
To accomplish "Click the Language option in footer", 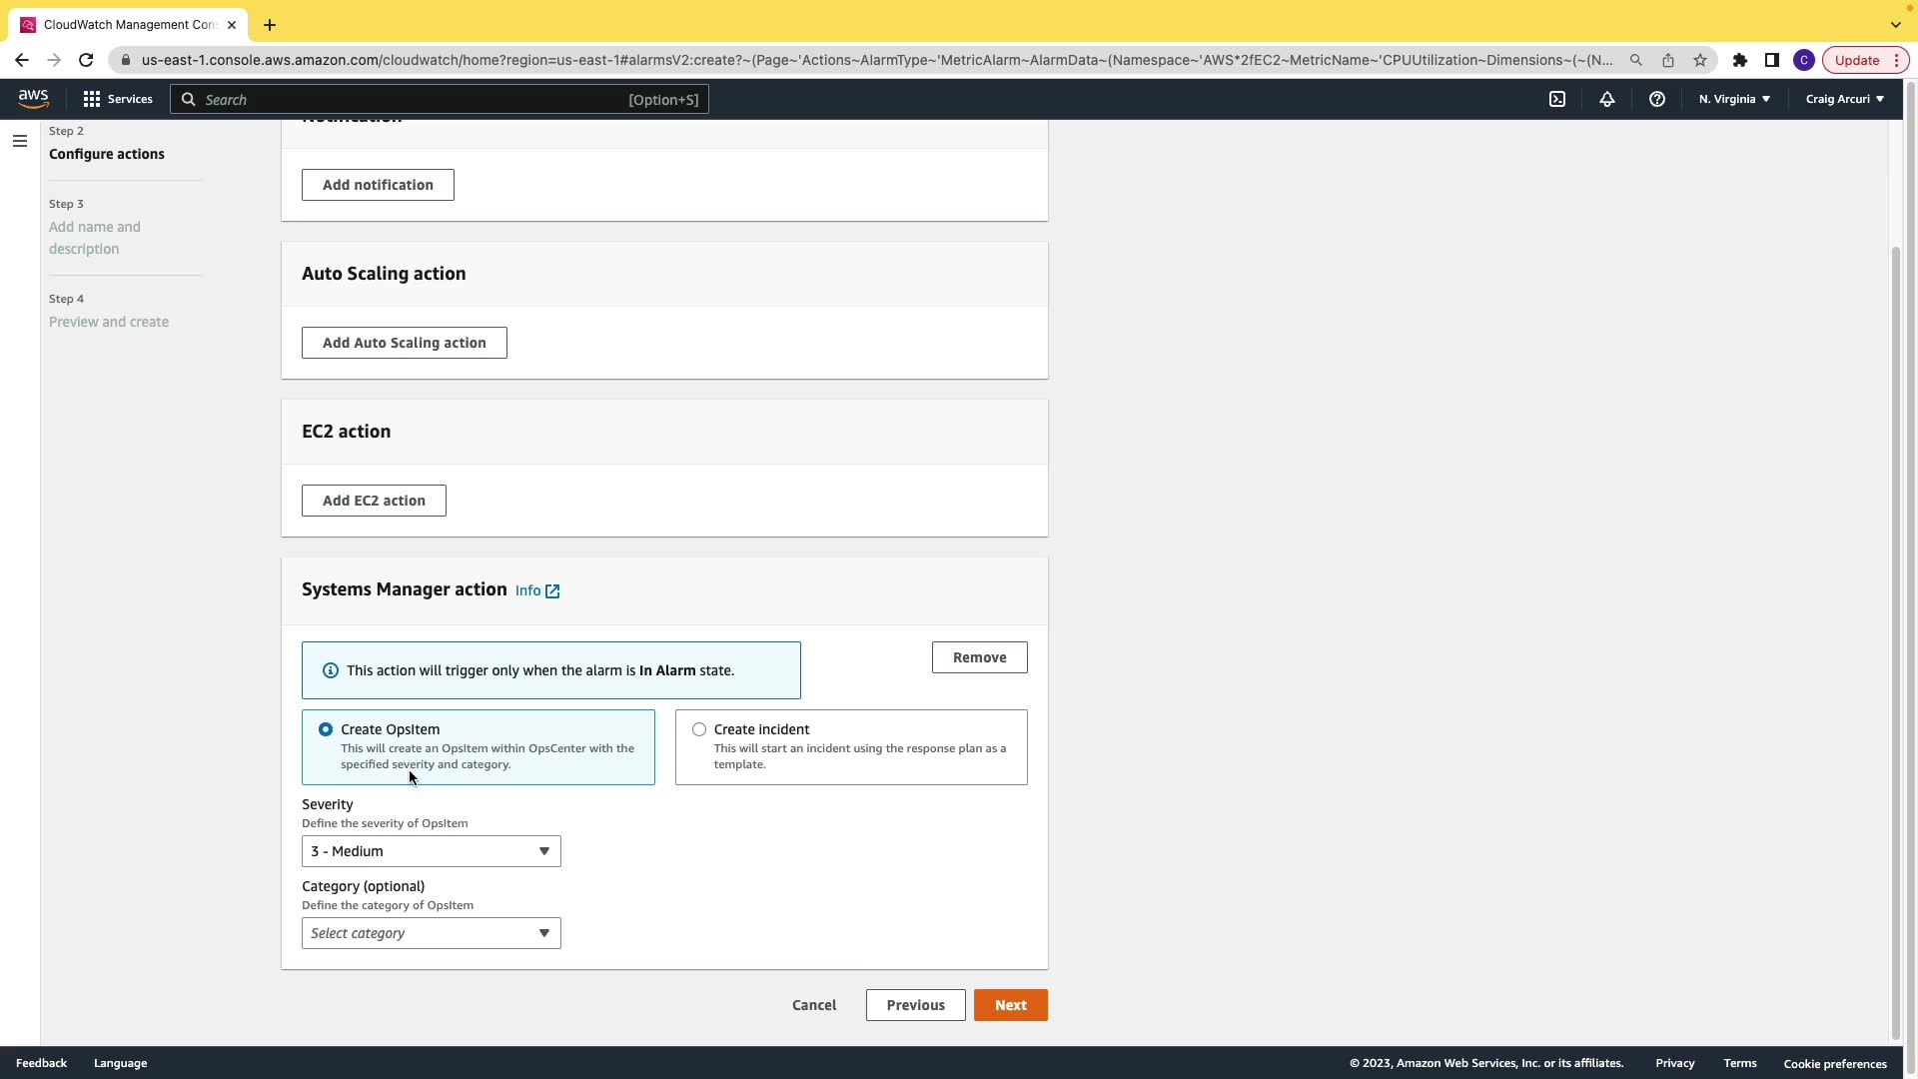I will click(x=120, y=1063).
